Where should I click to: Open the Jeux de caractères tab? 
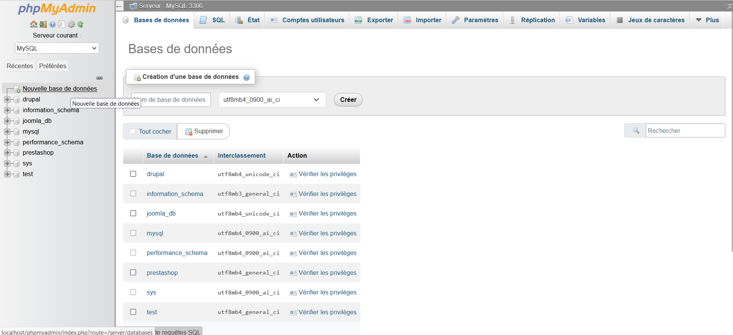(650, 20)
